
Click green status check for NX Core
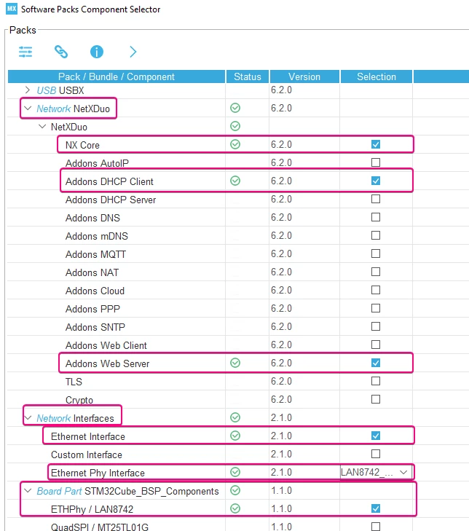pos(235,144)
